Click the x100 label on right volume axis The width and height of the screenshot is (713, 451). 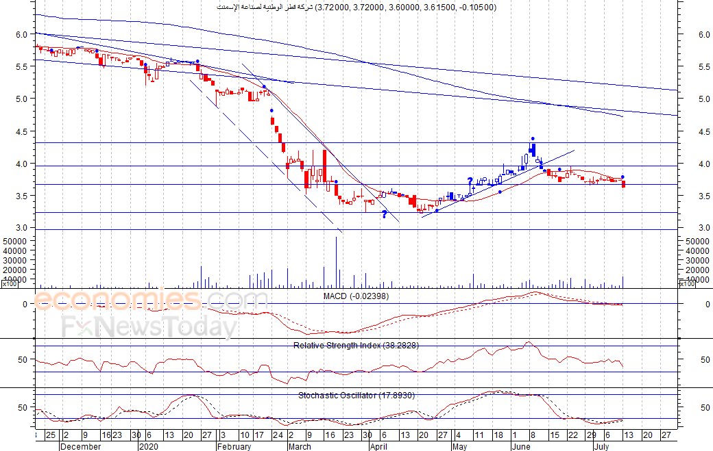pos(687,284)
